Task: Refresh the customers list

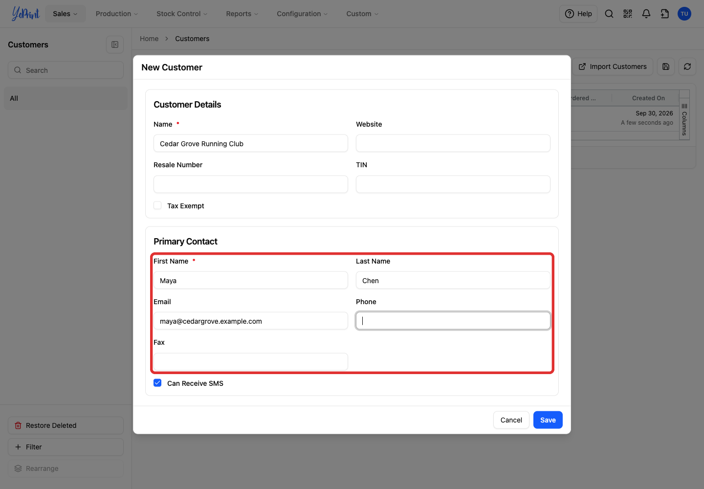Action: (x=687, y=67)
